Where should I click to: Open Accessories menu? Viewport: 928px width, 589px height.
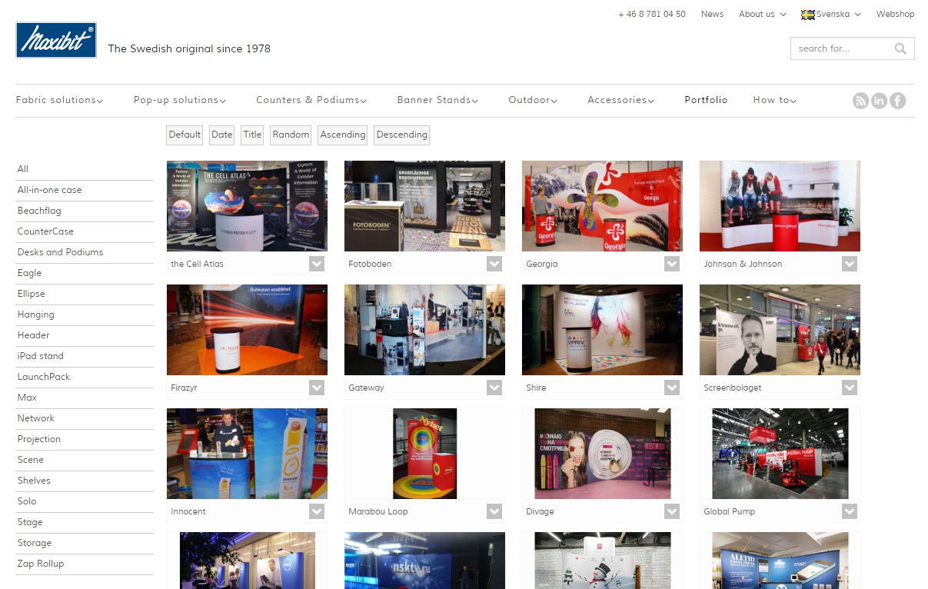click(x=621, y=100)
